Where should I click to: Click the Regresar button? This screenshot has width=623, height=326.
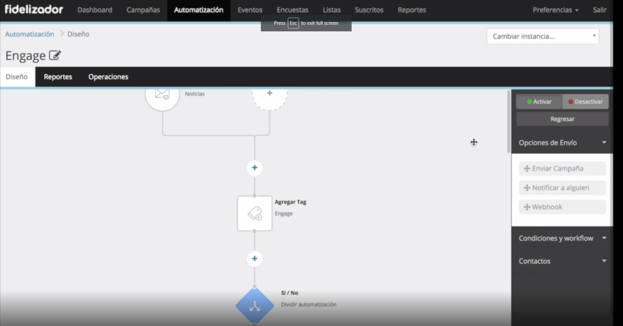coord(562,119)
